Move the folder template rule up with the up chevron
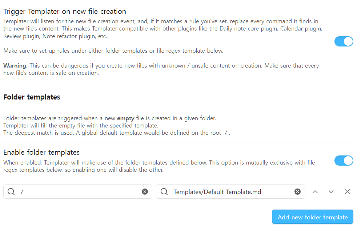 tap(315, 191)
